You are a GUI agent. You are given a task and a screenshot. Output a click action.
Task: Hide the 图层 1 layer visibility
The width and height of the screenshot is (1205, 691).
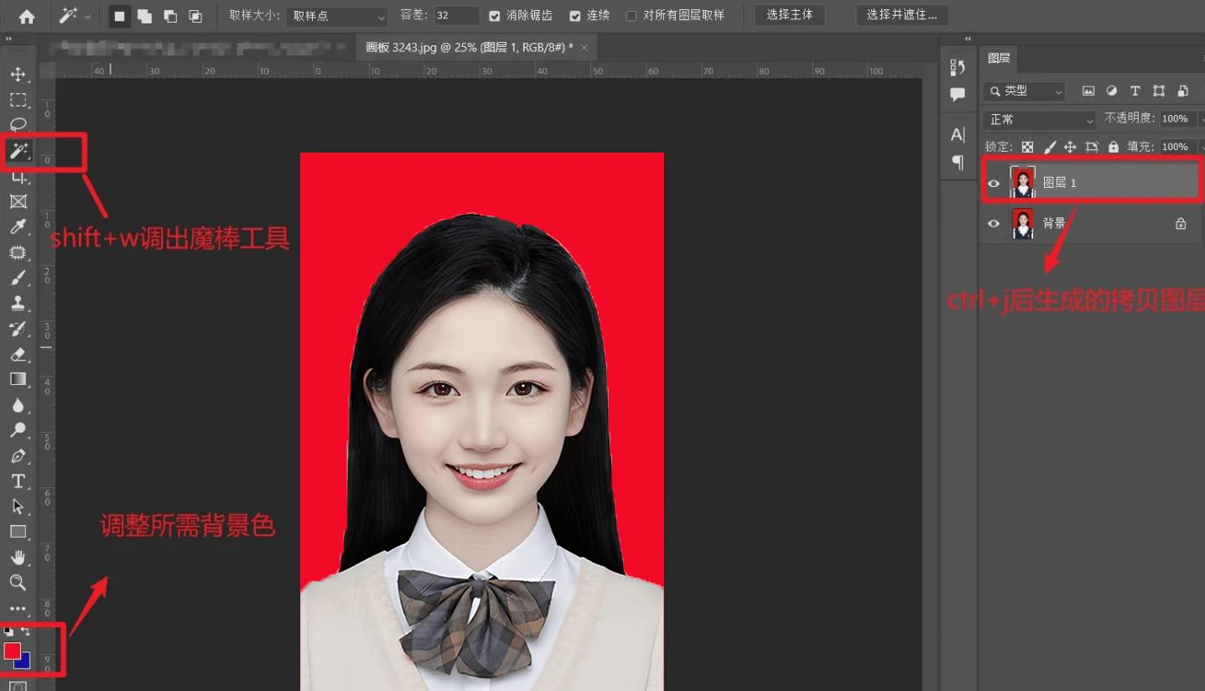click(994, 183)
